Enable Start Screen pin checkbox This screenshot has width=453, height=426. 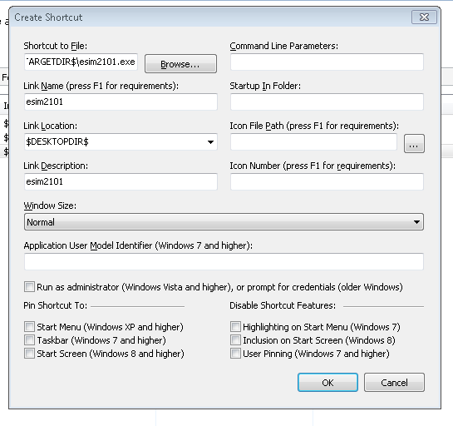pyautogui.click(x=29, y=354)
